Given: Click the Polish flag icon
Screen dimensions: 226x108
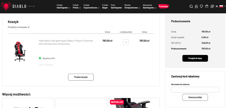Looking at the screenshot, I should (x=221, y=7).
